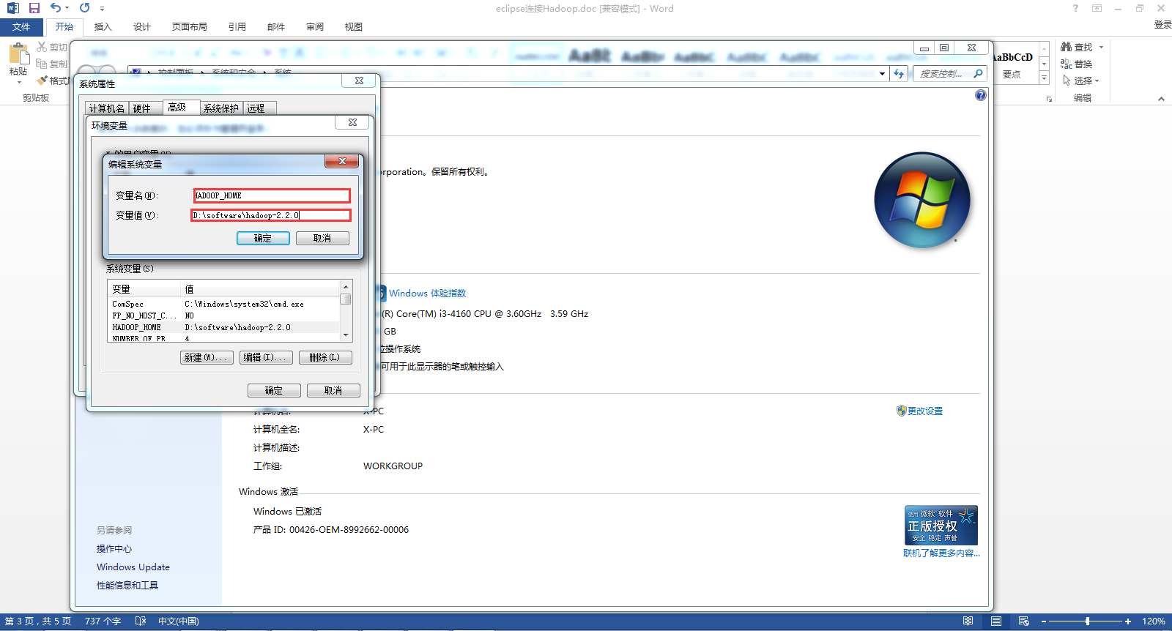Open Windows Update link in sidebar

pos(133,567)
